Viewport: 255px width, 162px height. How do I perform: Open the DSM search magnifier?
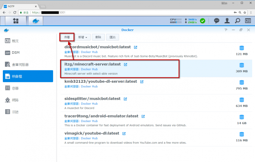click(x=237, y=21)
